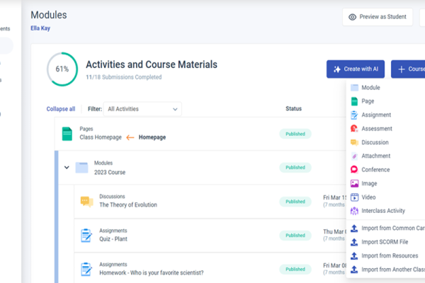Click the Attachment paperclip icon in menu
This screenshot has height=283, width=425.
point(354,156)
